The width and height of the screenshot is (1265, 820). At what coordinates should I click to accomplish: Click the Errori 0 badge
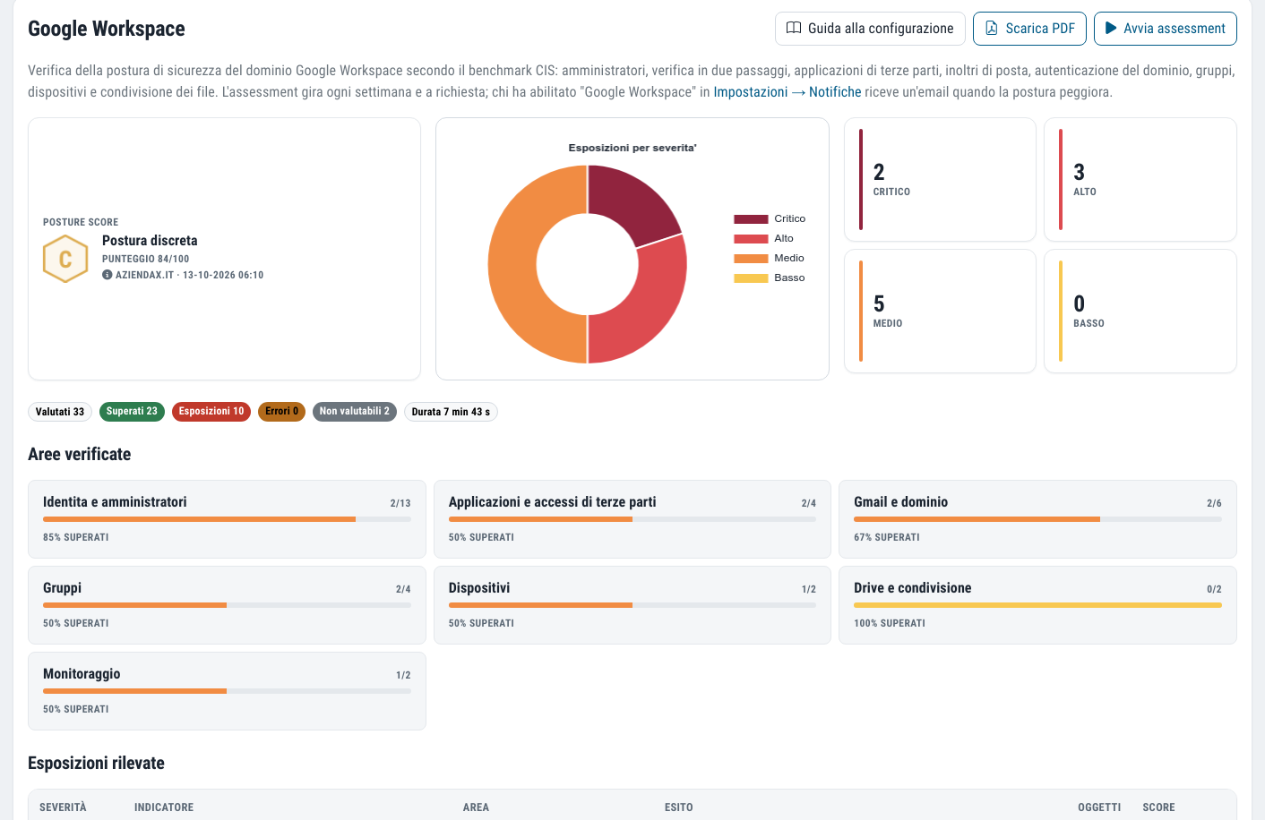281,412
